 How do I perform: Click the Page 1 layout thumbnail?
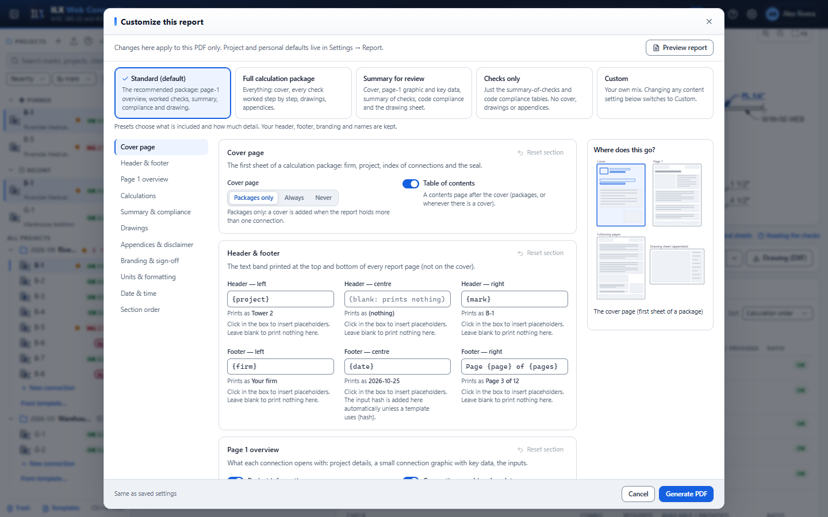click(x=677, y=195)
